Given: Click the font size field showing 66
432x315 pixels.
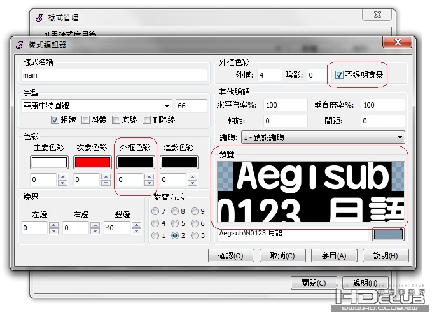Looking at the screenshot, I should (192, 106).
